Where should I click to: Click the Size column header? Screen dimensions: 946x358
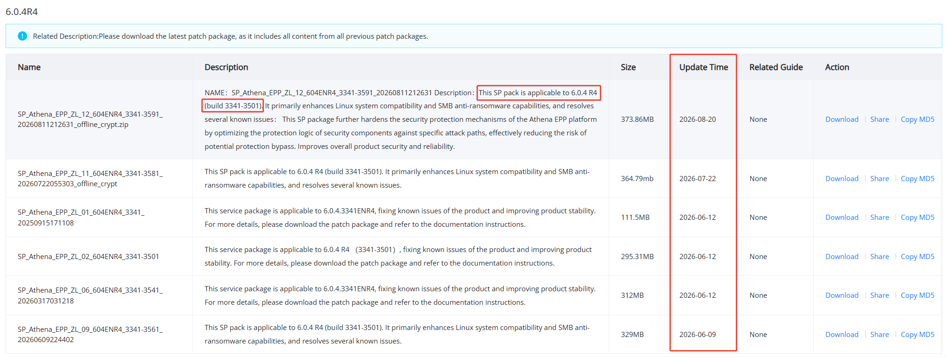point(628,67)
